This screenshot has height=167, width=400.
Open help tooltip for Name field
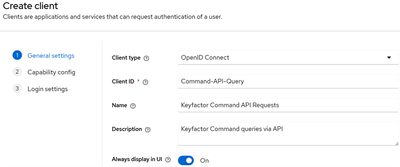click(133, 106)
